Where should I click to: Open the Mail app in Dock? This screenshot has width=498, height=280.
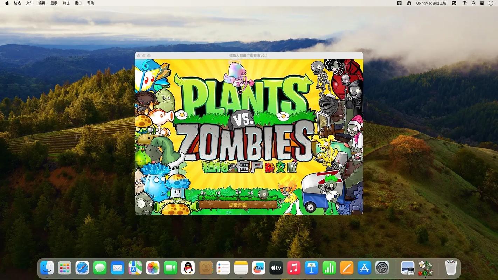click(x=117, y=268)
